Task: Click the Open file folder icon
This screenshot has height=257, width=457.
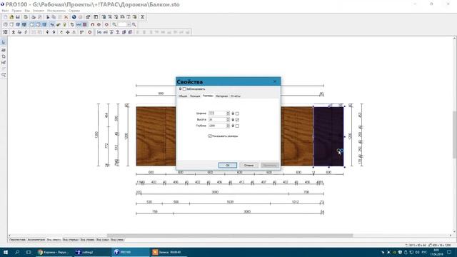Action: point(11,17)
